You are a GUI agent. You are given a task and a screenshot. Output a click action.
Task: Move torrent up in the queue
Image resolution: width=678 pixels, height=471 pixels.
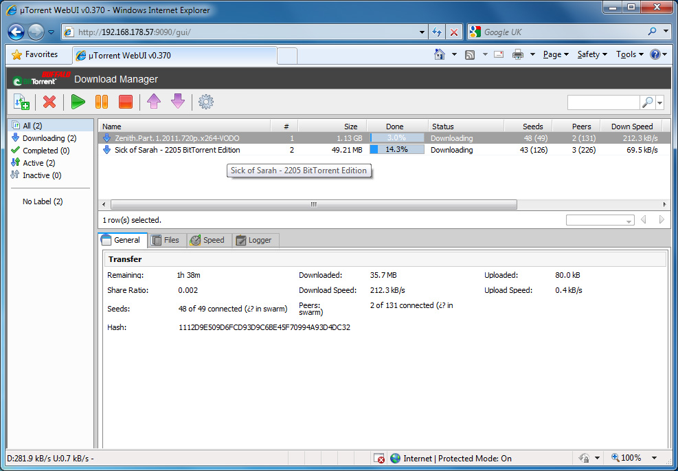153,102
